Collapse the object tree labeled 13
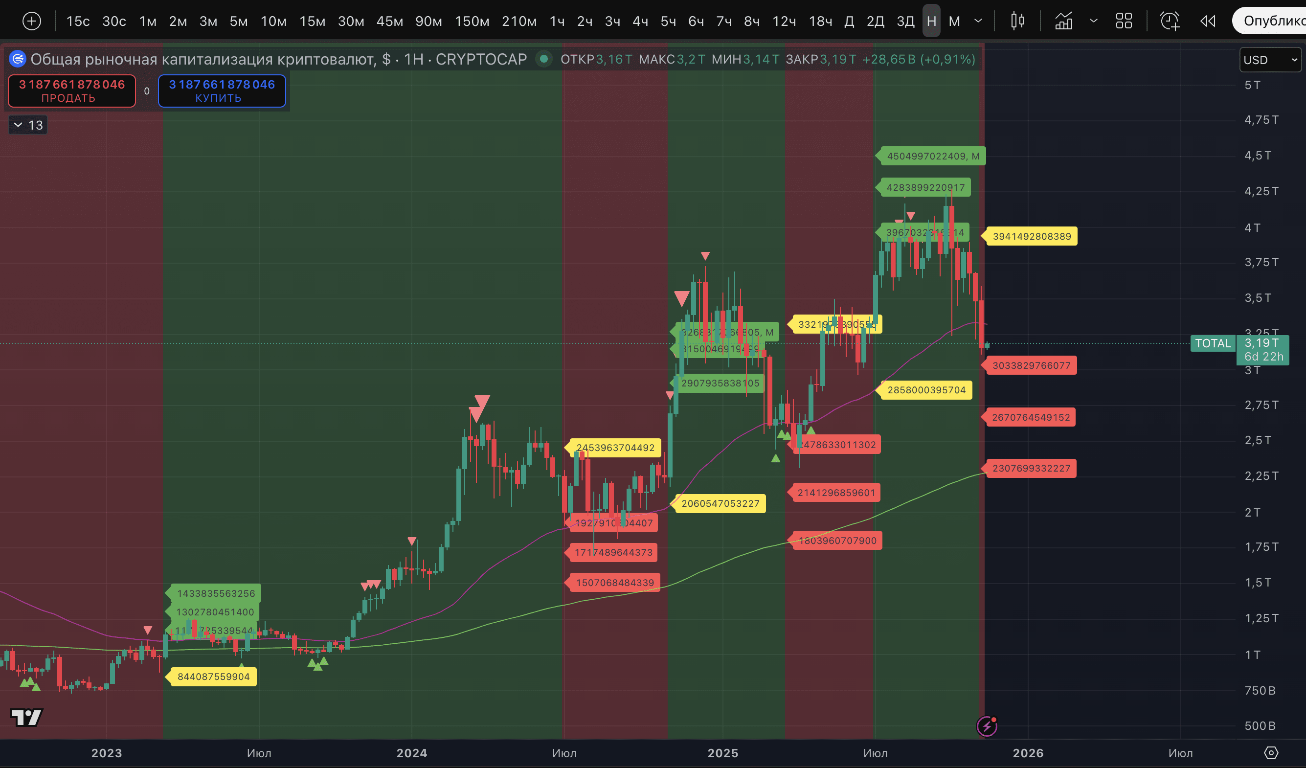Image resolution: width=1306 pixels, height=768 pixels. tap(27, 124)
